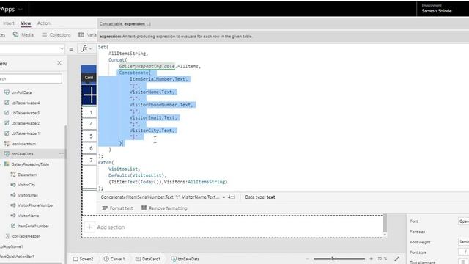Open the Insert ribbon tab

pyautogui.click(x=9, y=23)
